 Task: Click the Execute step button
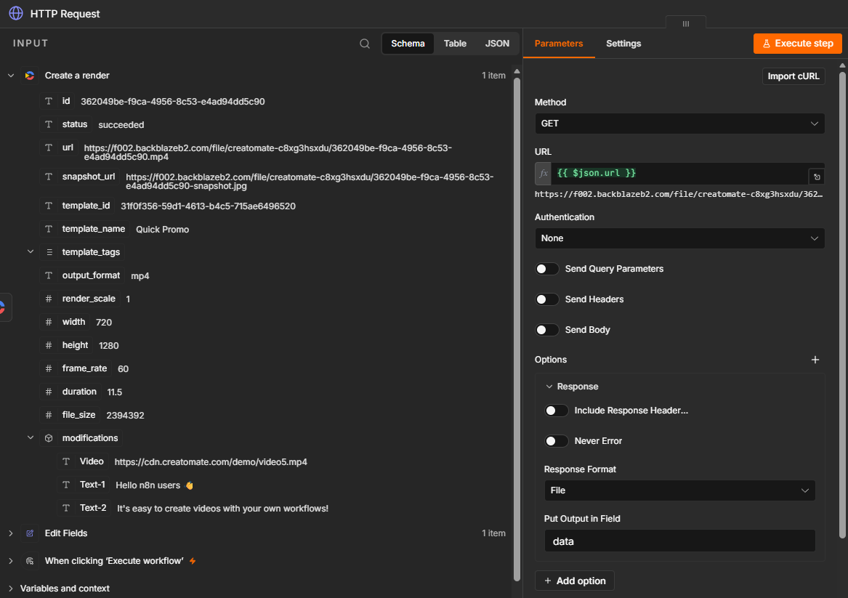[797, 44]
